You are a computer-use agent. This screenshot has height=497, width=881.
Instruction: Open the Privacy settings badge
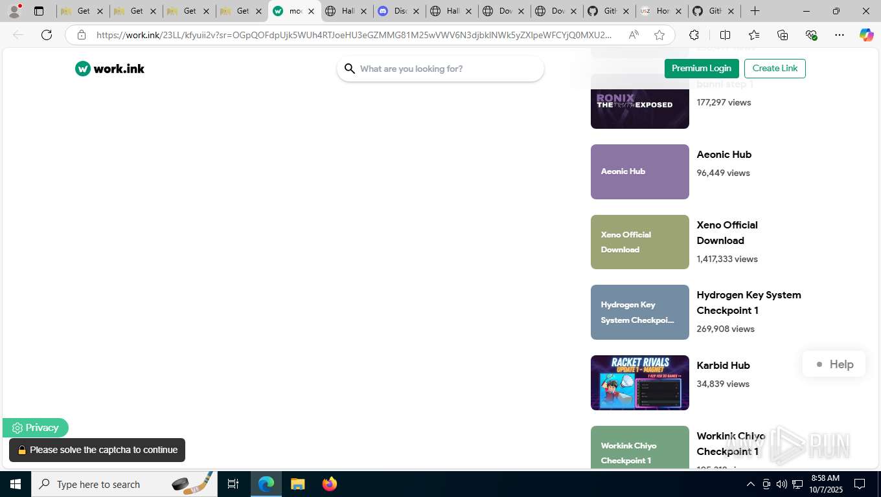coord(36,428)
